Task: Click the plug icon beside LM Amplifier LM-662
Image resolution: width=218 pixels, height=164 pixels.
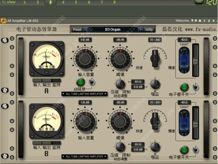Action: (x=3, y=21)
